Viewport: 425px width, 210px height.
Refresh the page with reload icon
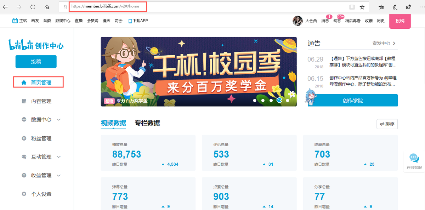tap(33, 7)
